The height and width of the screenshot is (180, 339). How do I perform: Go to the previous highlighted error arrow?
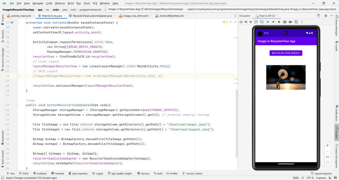tap(230, 22)
